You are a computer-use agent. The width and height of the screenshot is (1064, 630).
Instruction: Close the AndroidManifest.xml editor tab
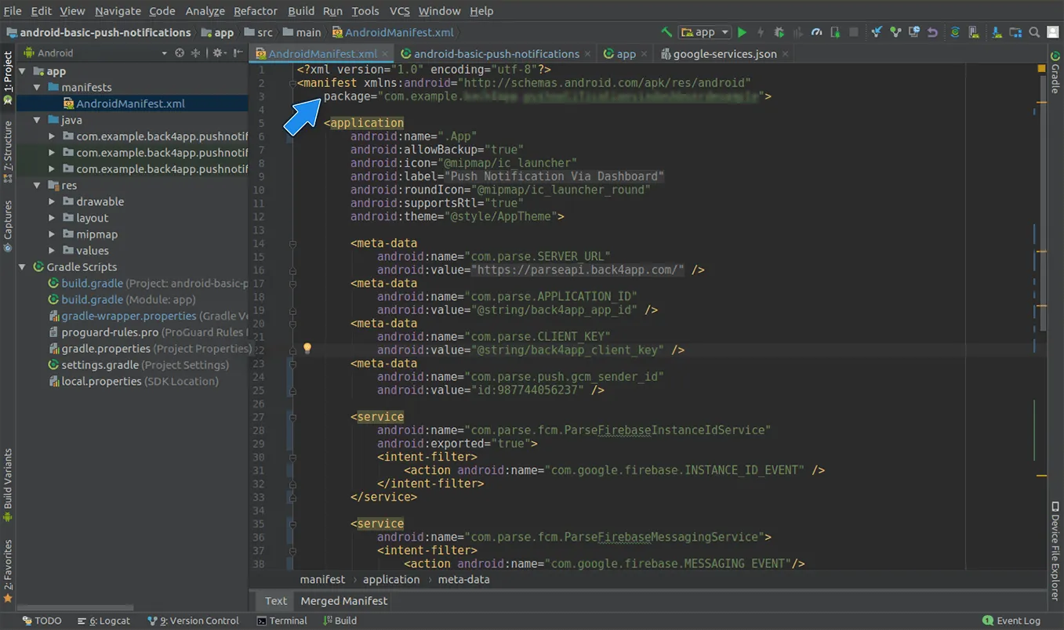pyautogui.click(x=385, y=54)
